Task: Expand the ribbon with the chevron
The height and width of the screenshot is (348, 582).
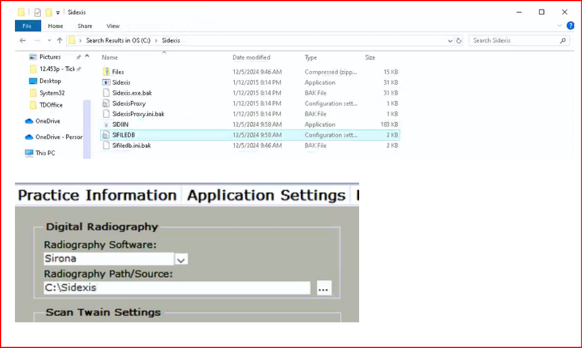Action: (559, 26)
